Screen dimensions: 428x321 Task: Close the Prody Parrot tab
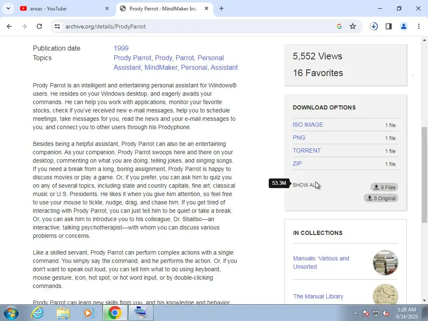click(x=206, y=8)
